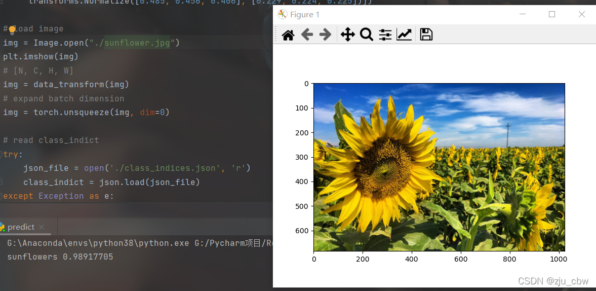Click the matplotlib Figure 1 window icon
Viewport: 596px width, 291px height.
[x=283, y=15]
